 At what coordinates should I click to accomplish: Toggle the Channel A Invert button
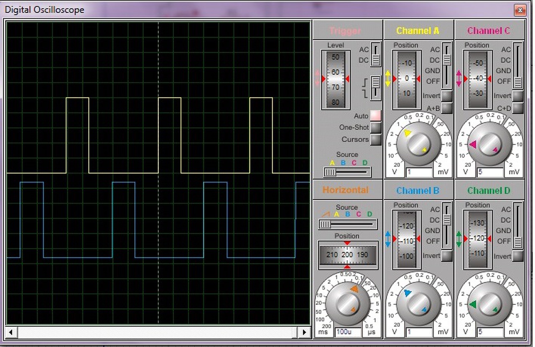[x=447, y=96]
